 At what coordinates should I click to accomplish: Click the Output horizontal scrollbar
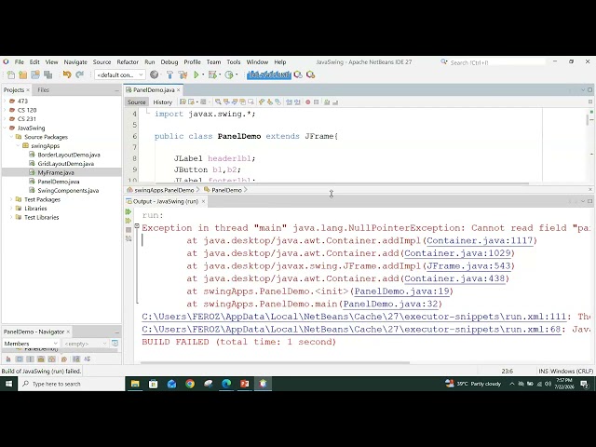pyautogui.click(x=276, y=362)
